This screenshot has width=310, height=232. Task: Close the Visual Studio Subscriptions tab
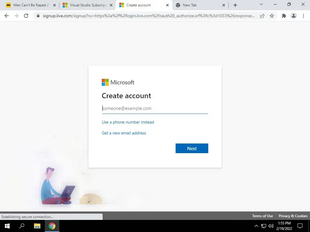pos(111,5)
